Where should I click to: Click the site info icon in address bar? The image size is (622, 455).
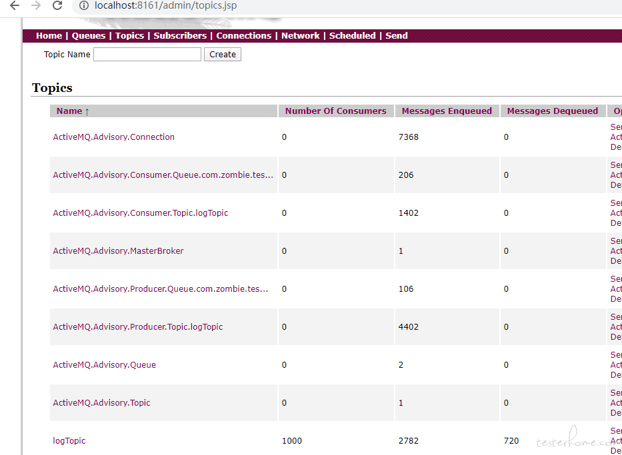[x=83, y=6]
